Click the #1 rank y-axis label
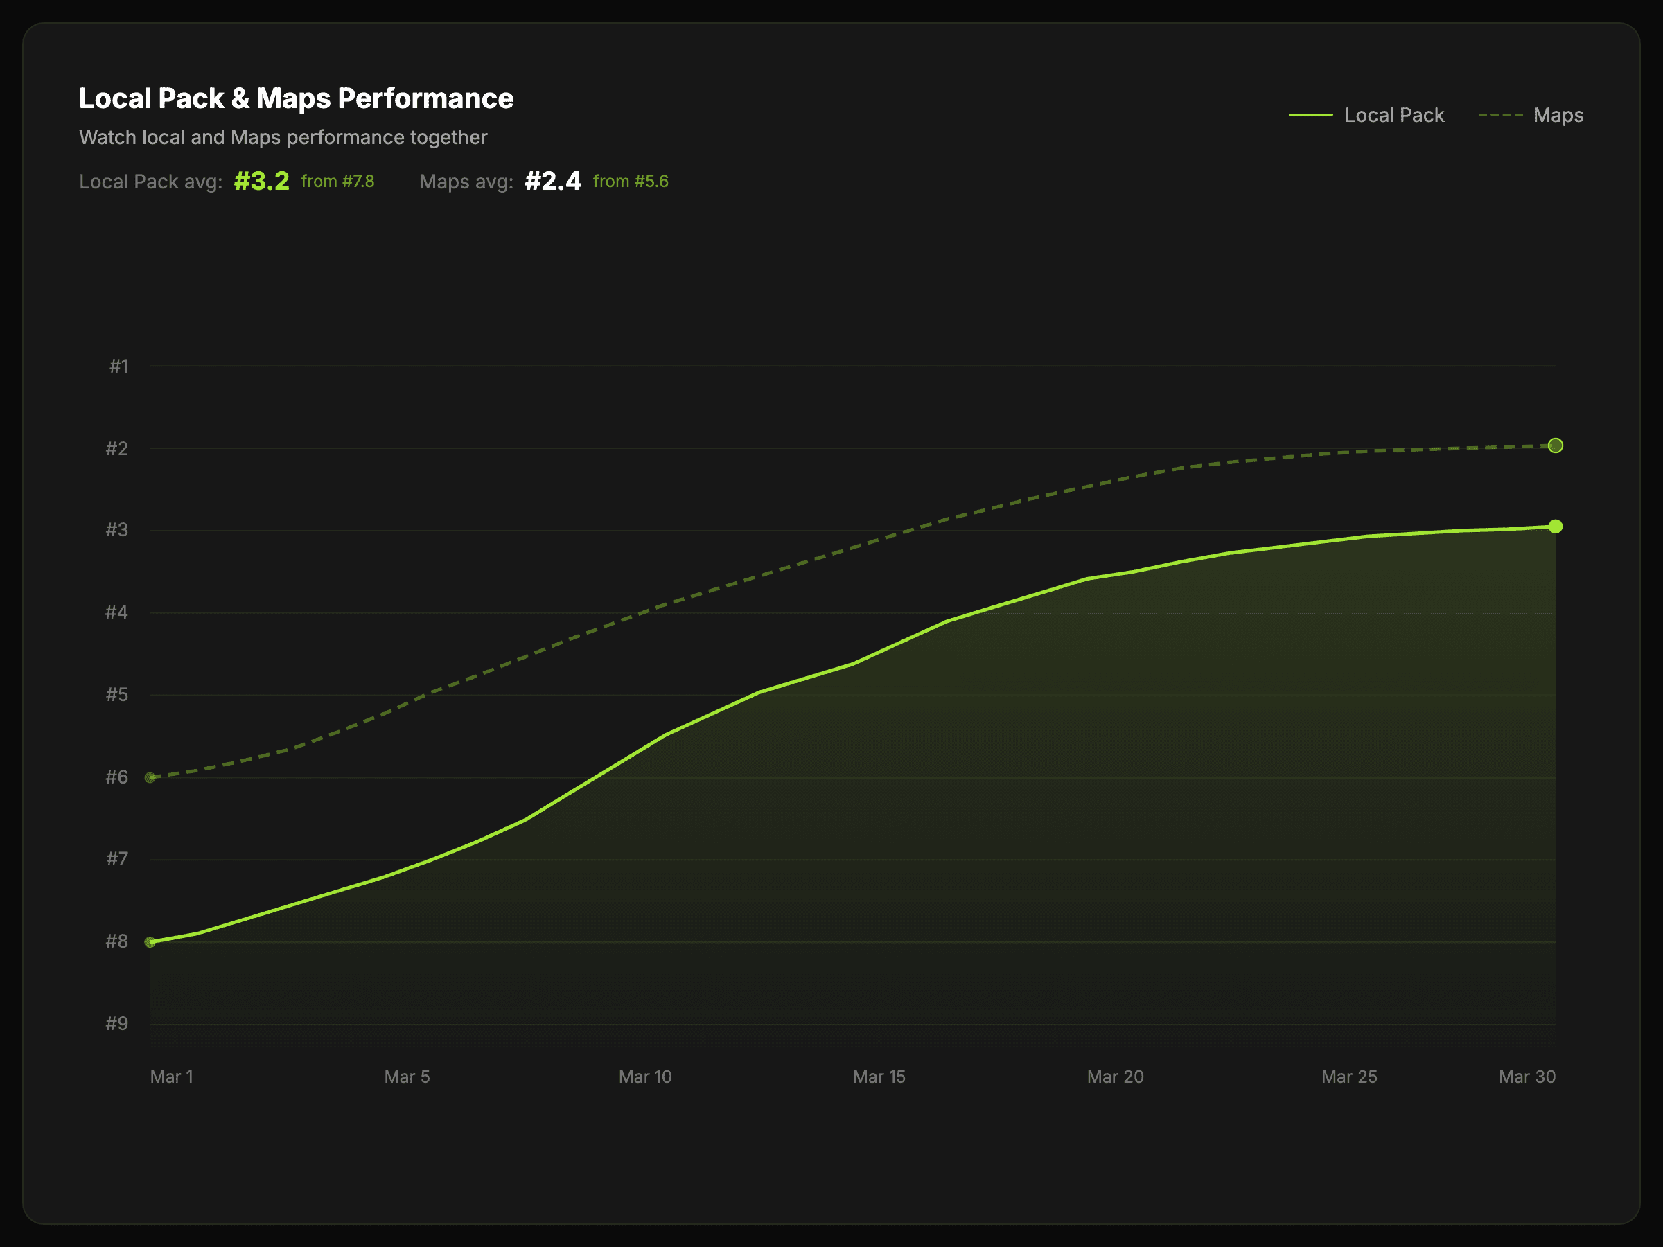 pos(118,366)
